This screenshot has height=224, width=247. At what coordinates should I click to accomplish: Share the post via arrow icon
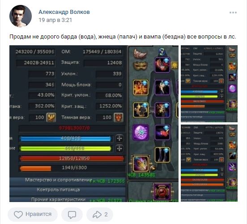pos(100,214)
